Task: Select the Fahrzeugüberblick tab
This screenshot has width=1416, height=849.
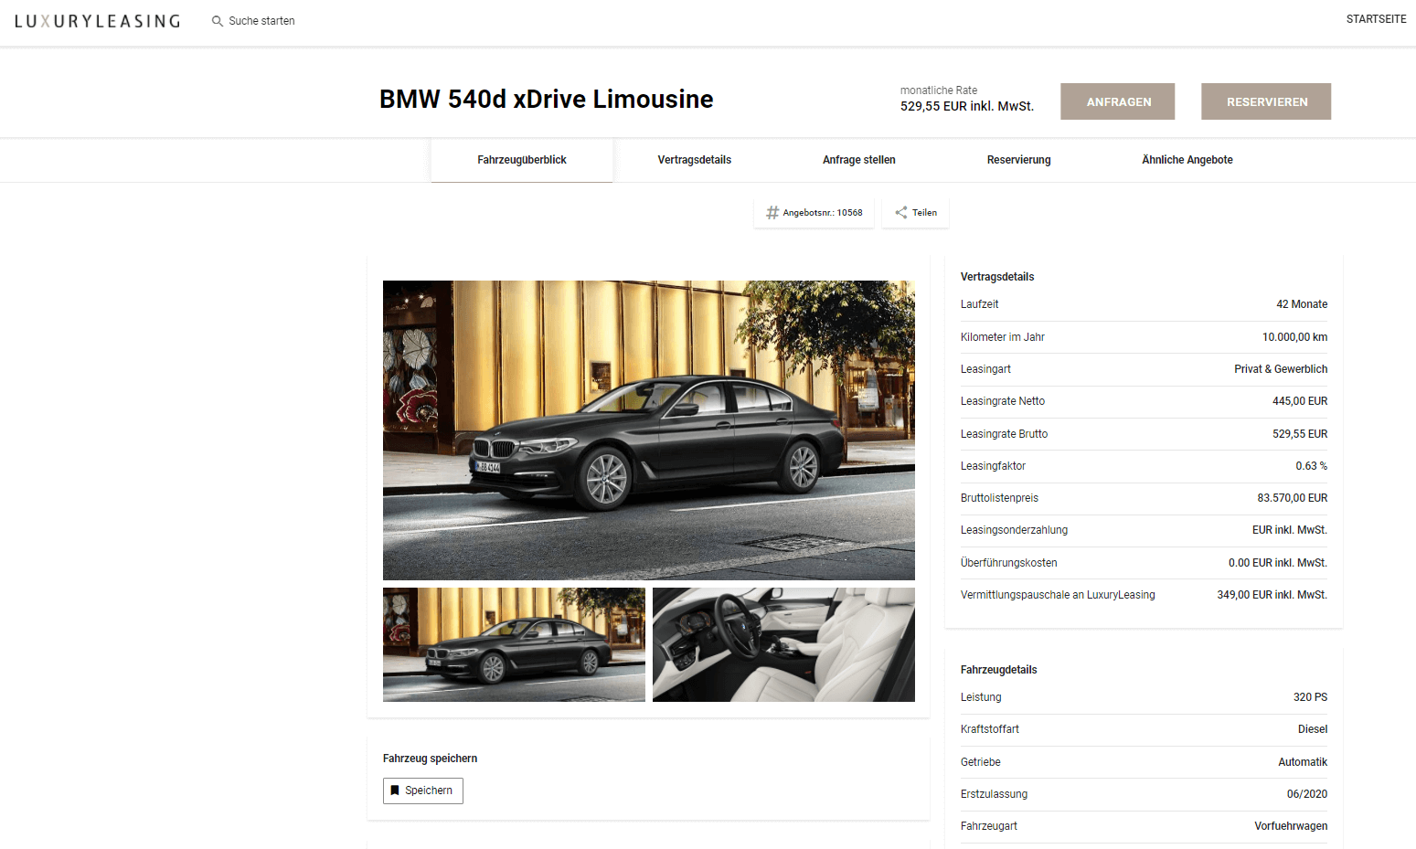Action: [x=522, y=160]
